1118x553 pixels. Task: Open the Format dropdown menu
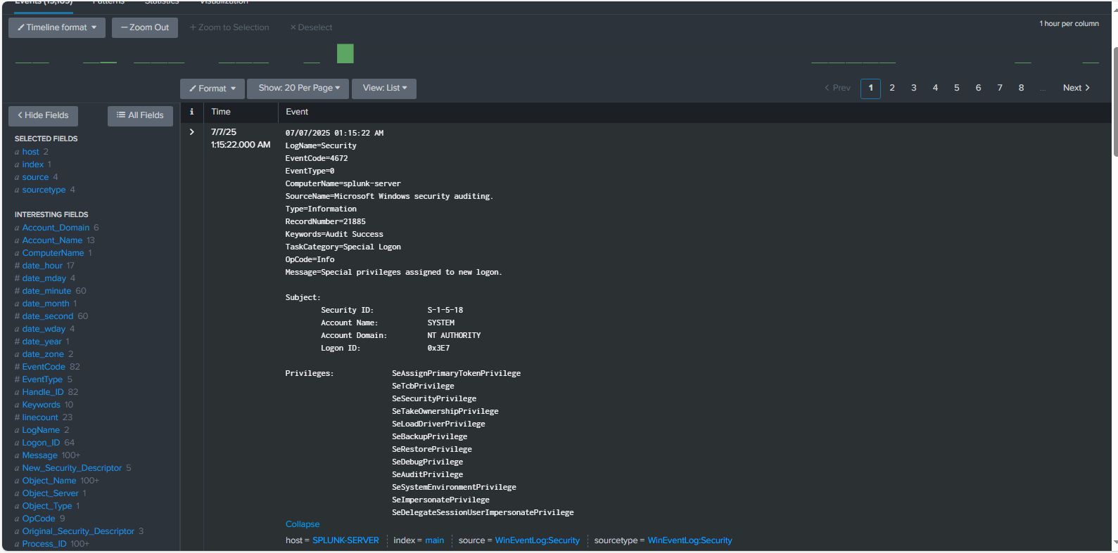(212, 89)
